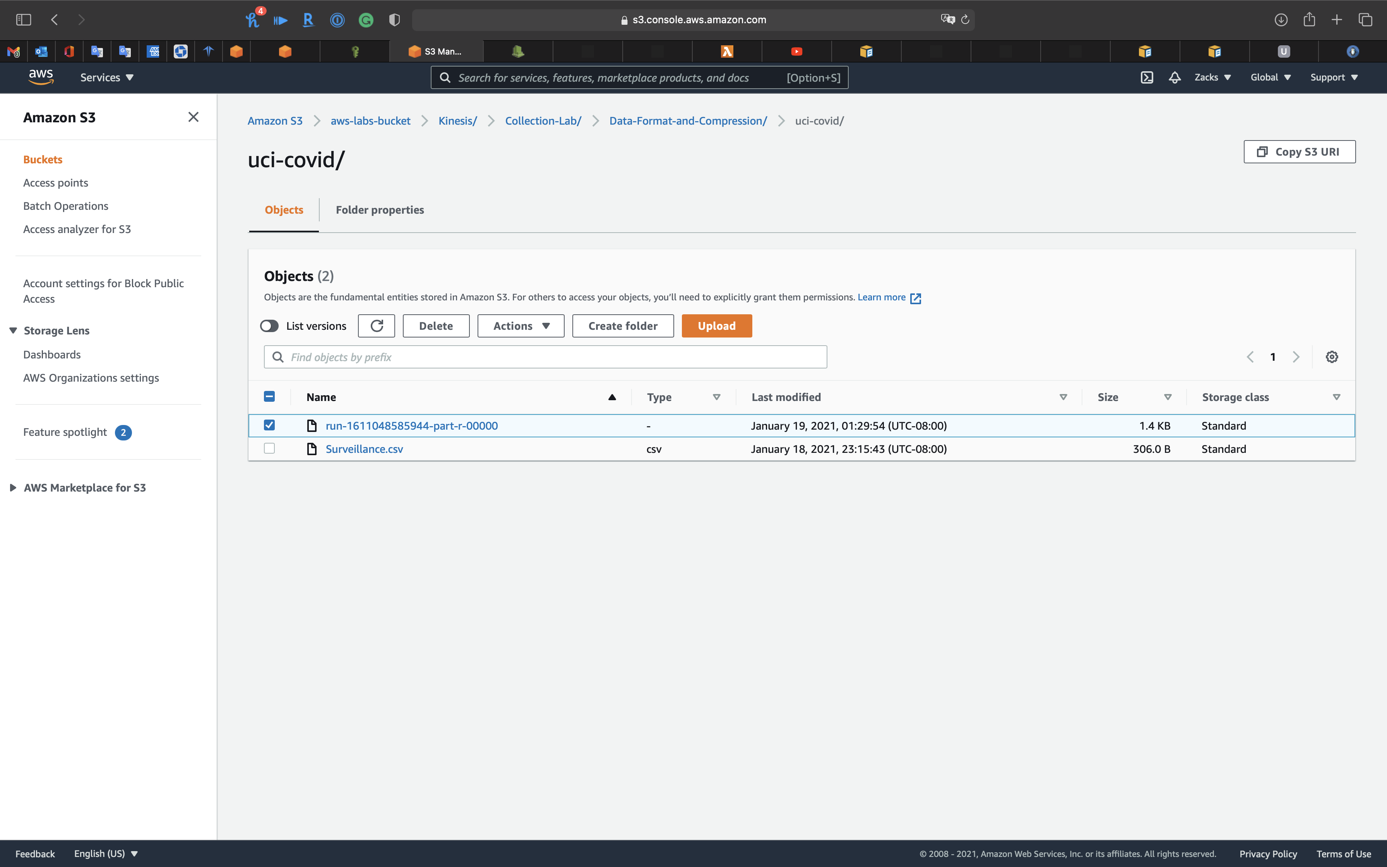The height and width of the screenshot is (867, 1387).
Task: Close the Amazon S3 sidebar panel
Action: pyautogui.click(x=193, y=117)
